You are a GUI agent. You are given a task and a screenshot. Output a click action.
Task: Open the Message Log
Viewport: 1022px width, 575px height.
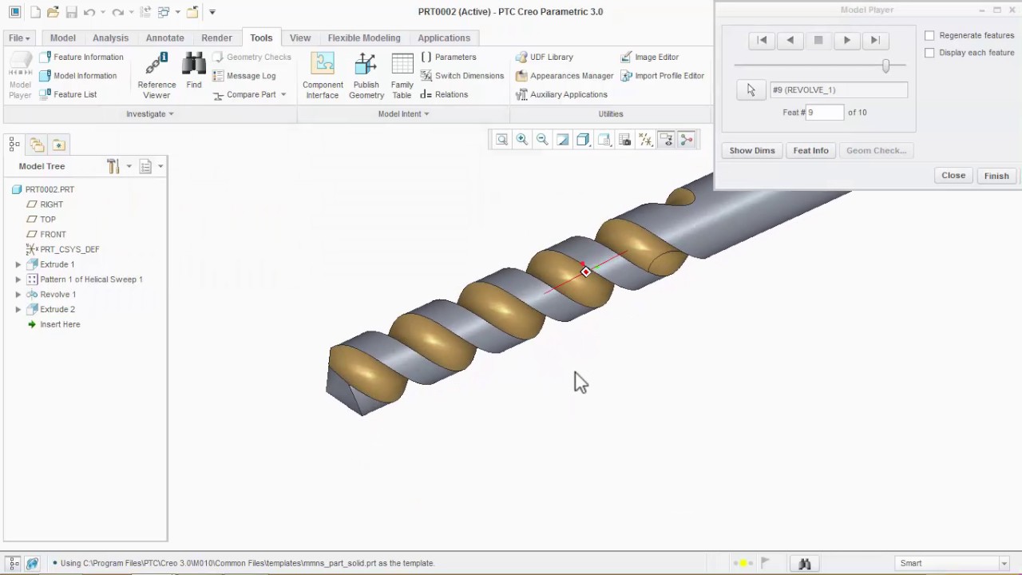[x=244, y=76]
